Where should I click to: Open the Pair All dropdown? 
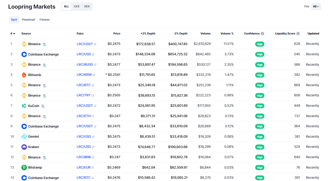coord(316,7)
